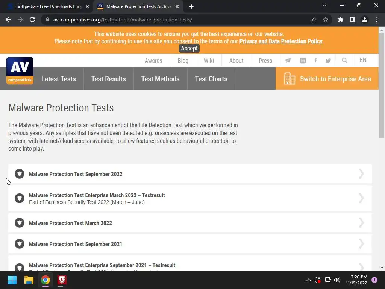Click the Facebook icon
This screenshot has height=289, width=385.
(x=315, y=61)
